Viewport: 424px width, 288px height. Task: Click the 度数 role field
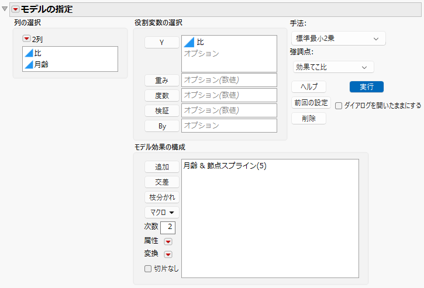(229, 95)
